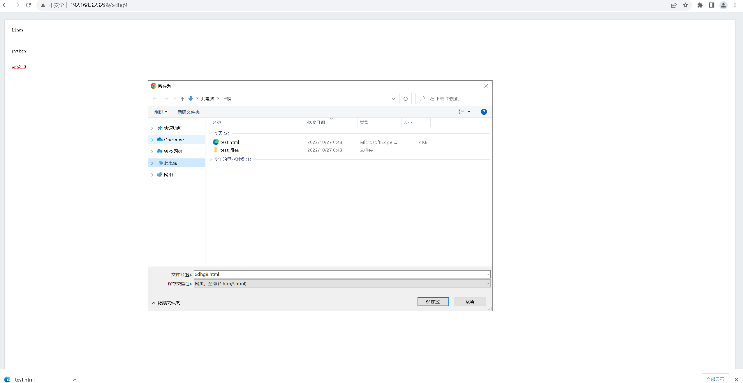Collapse the Today (今天) file group
The image size is (743, 383).
pos(210,133)
